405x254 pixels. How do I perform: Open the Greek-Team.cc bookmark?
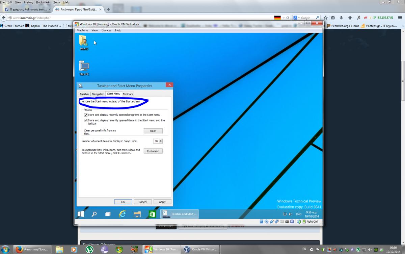pyautogui.click(x=12, y=26)
